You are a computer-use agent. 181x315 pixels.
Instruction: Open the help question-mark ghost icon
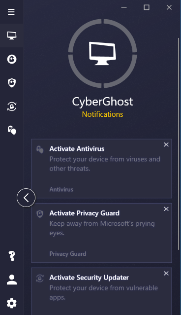(x=12, y=256)
